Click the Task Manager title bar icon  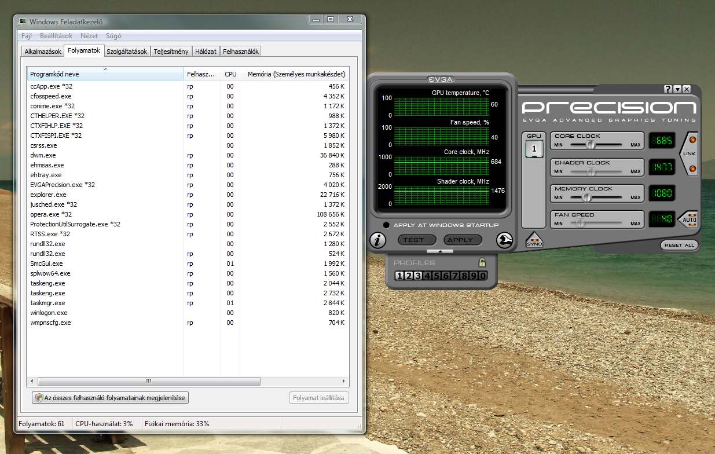[23, 21]
